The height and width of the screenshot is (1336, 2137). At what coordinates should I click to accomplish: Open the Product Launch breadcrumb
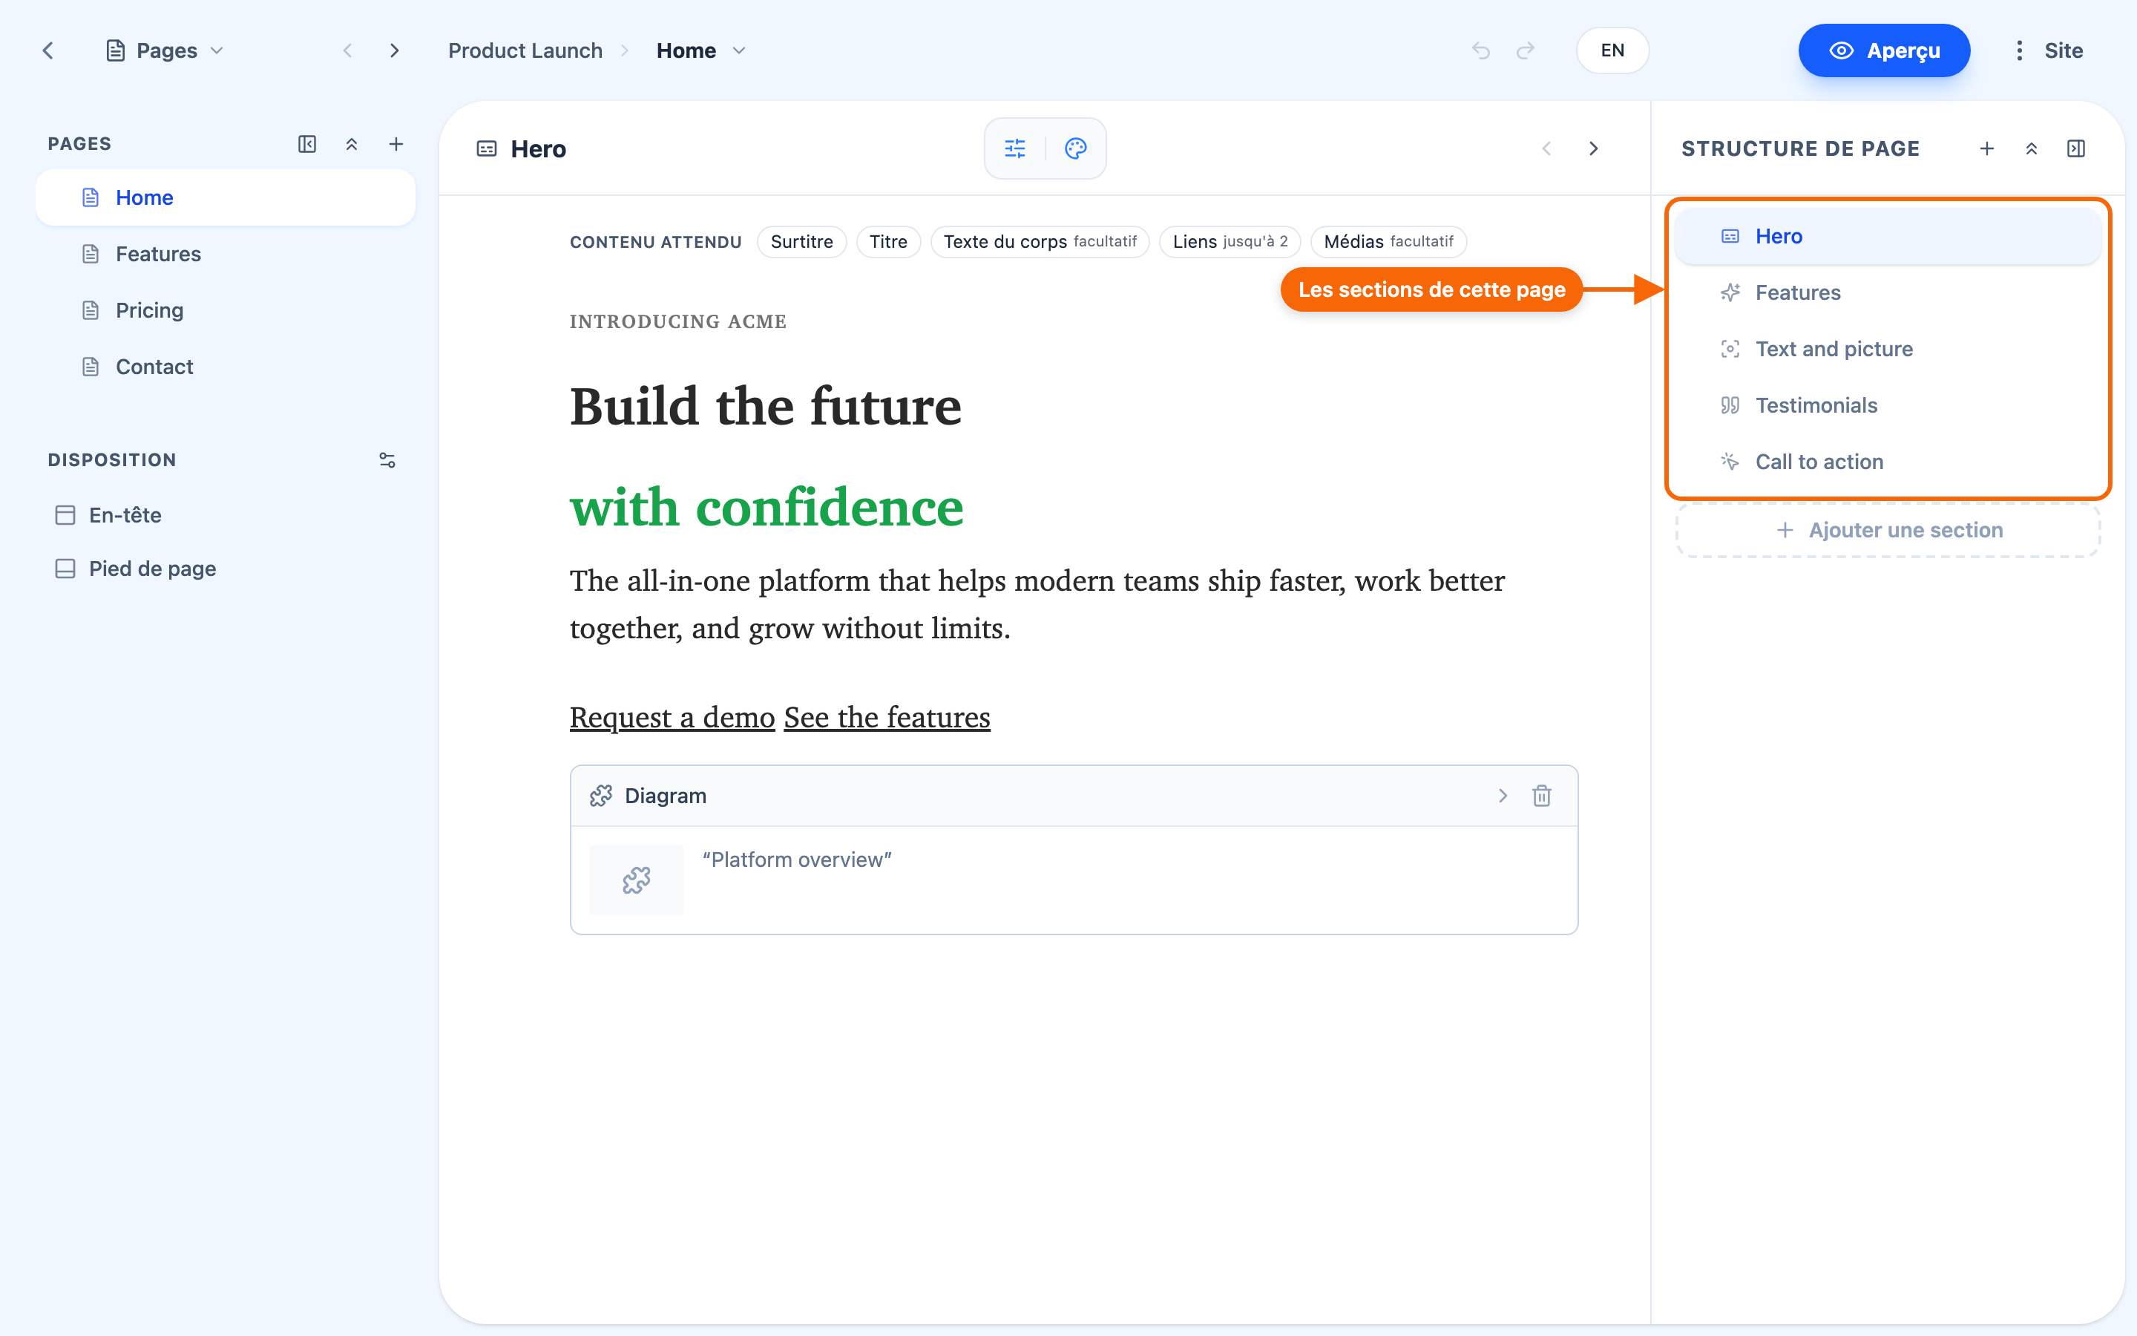tap(525, 50)
